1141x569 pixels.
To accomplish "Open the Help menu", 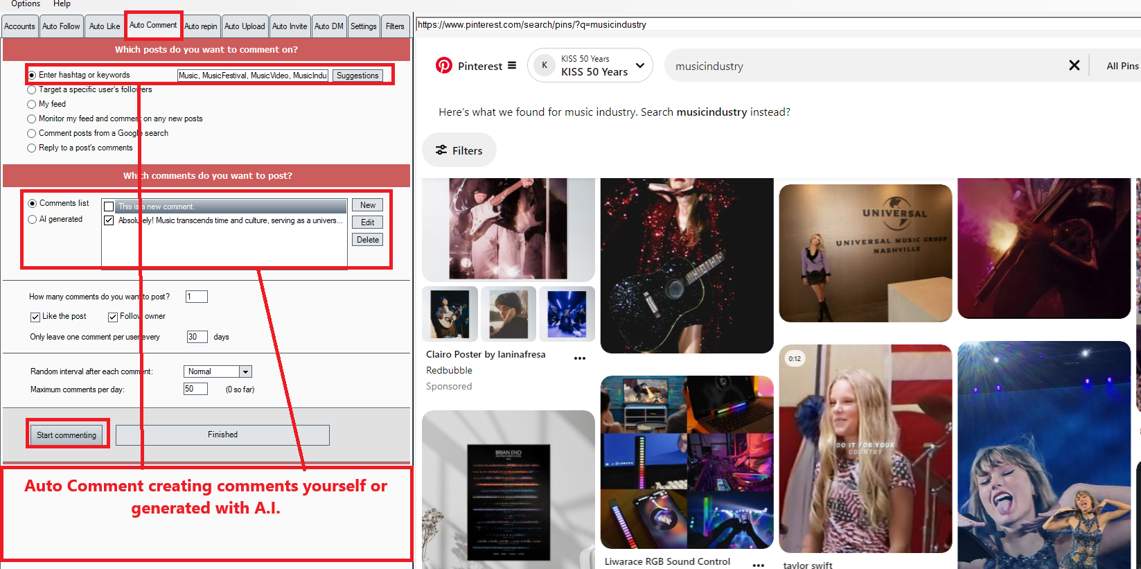I will (62, 4).
